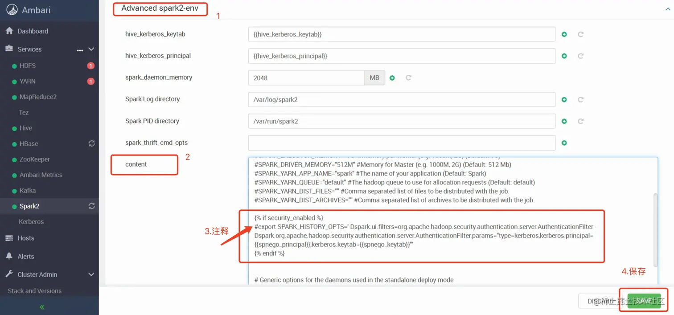
Task: Click undo icon for hive_kerberos_principal
Action: click(x=580, y=56)
